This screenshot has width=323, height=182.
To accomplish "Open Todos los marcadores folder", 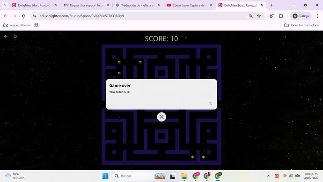I will pos(302,25).
